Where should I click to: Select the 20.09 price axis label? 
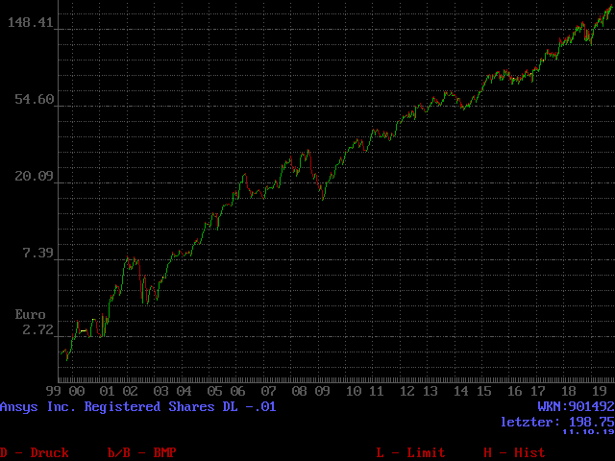coord(35,177)
